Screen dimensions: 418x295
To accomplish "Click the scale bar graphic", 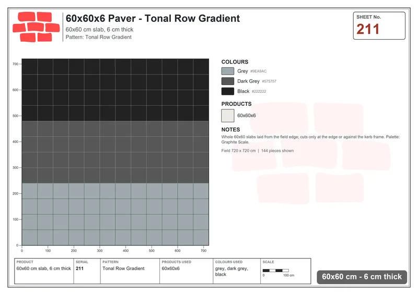I will coord(276,271).
